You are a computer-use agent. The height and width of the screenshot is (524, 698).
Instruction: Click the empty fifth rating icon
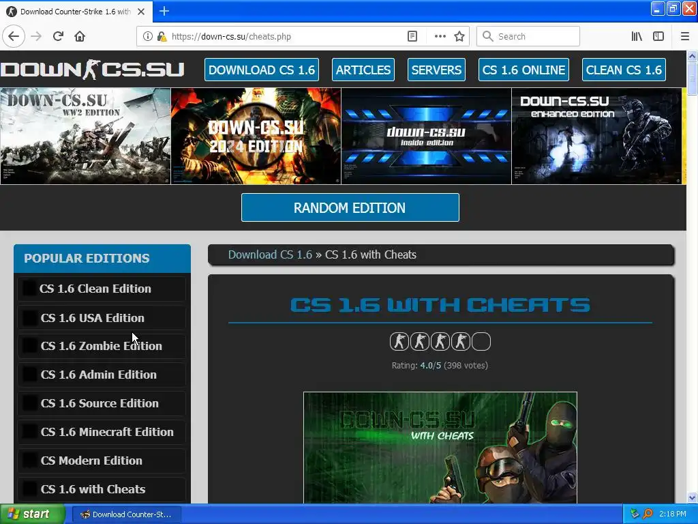point(481,342)
